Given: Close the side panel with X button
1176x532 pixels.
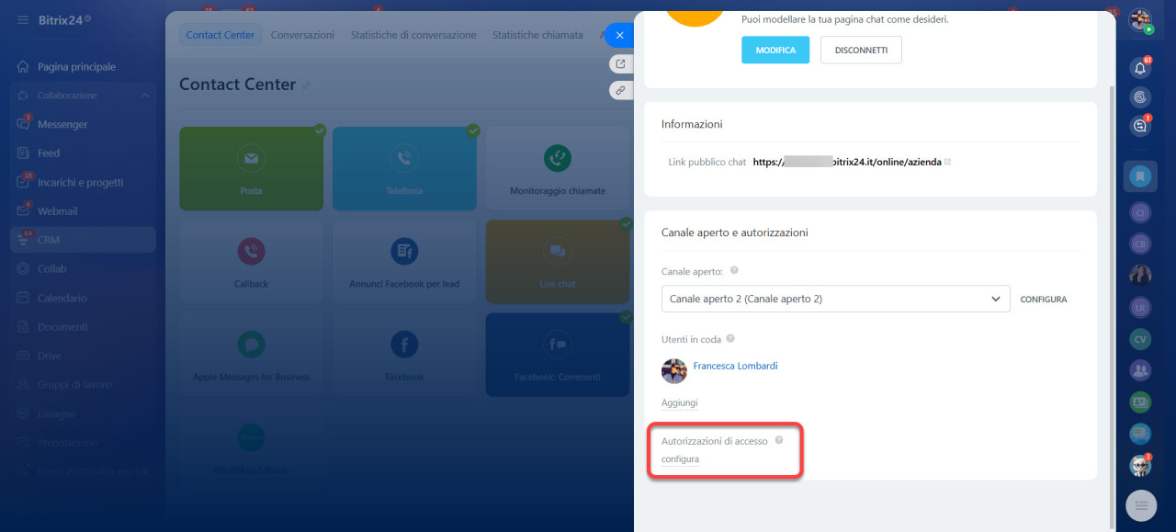Looking at the screenshot, I should point(619,35).
